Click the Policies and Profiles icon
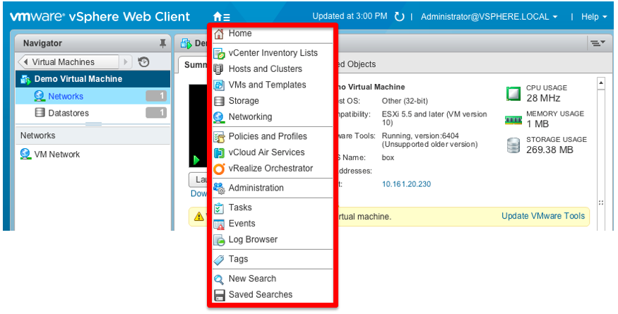This screenshot has width=618, height=314. tap(219, 137)
